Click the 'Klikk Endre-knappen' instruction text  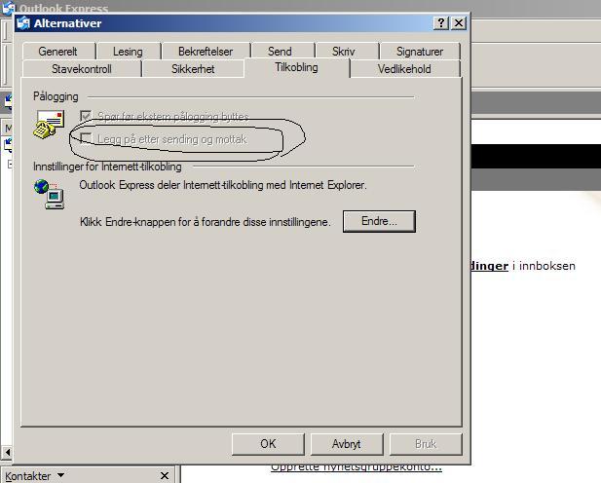click(206, 222)
